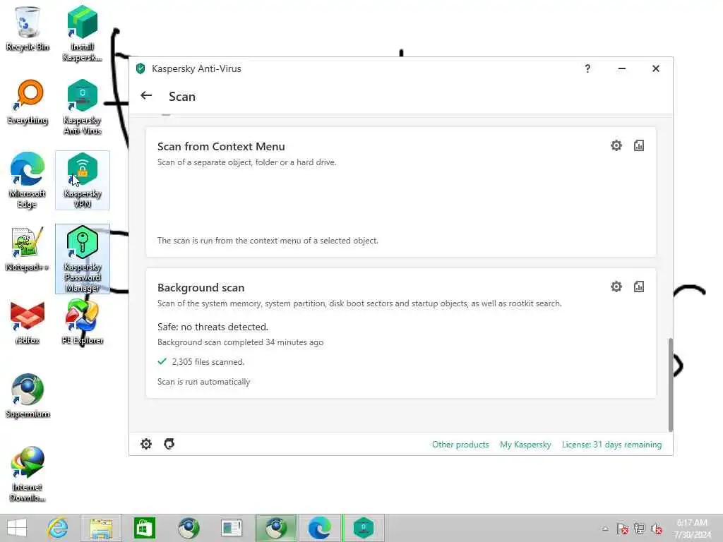The image size is (723, 542).
Task: Select Kaspersky VPN desktop shortcut
Action: (x=82, y=180)
